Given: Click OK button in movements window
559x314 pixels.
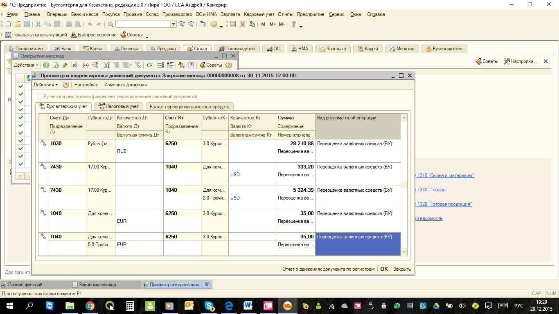Looking at the screenshot, I should click(x=384, y=269).
